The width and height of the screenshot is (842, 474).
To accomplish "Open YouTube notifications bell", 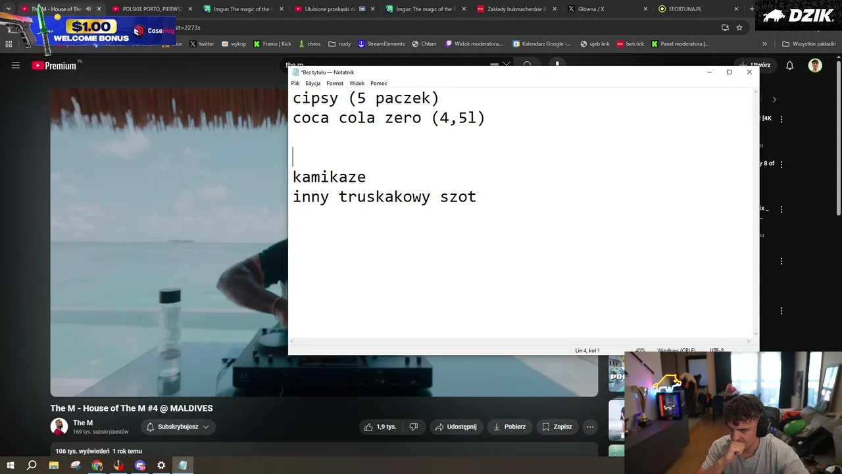I will coord(790,65).
